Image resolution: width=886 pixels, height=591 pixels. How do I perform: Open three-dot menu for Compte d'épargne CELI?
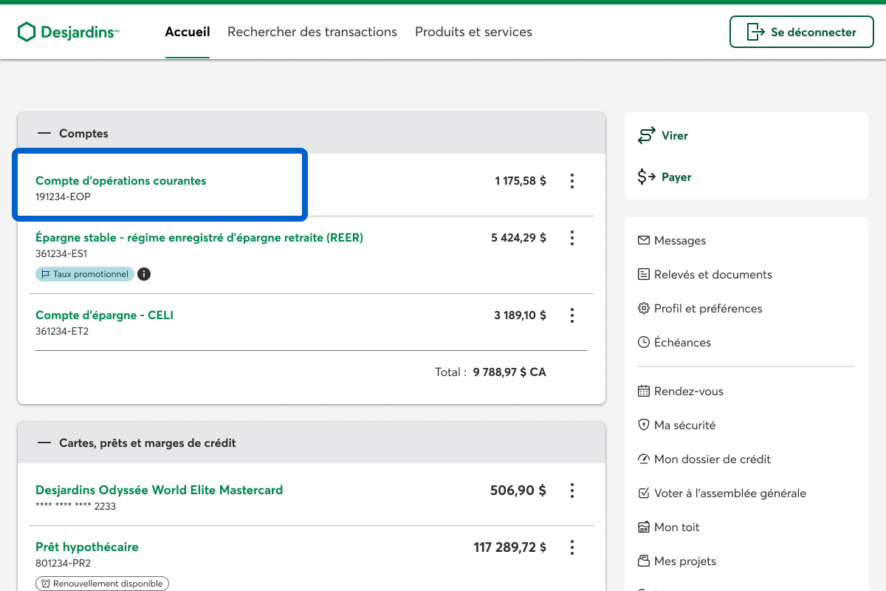[571, 315]
